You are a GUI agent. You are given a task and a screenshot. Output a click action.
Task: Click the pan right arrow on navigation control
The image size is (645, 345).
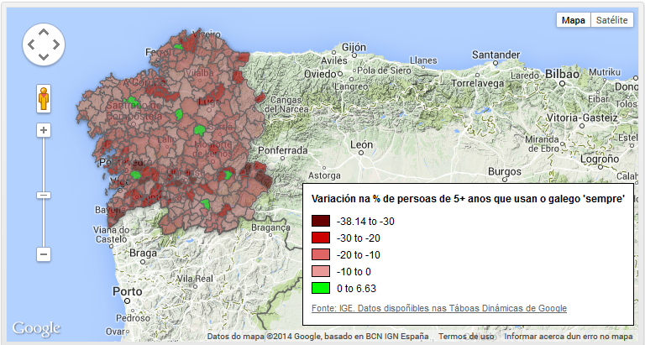pyautogui.click(x=58, y=45)
